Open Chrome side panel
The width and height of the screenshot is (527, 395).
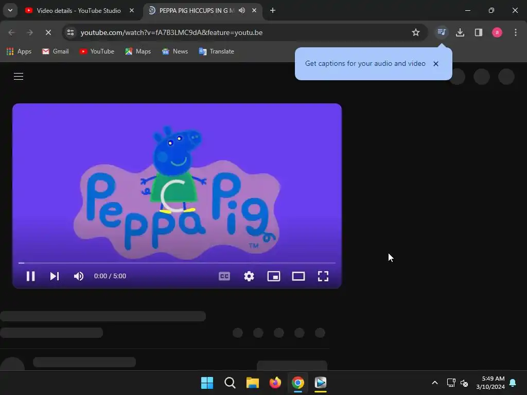479,32
